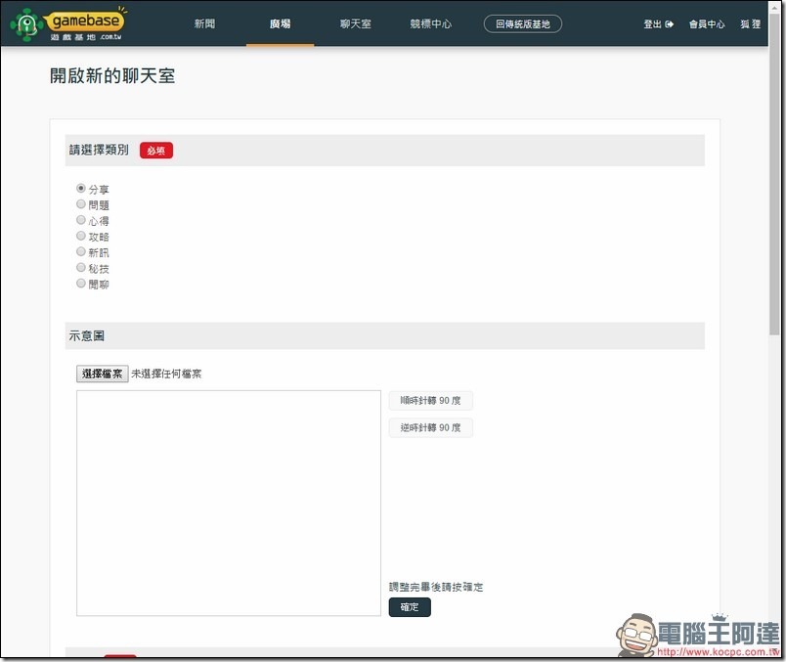Select the 問題 category radio
Viewport: 786px width, 662px height.
(81, 204)
